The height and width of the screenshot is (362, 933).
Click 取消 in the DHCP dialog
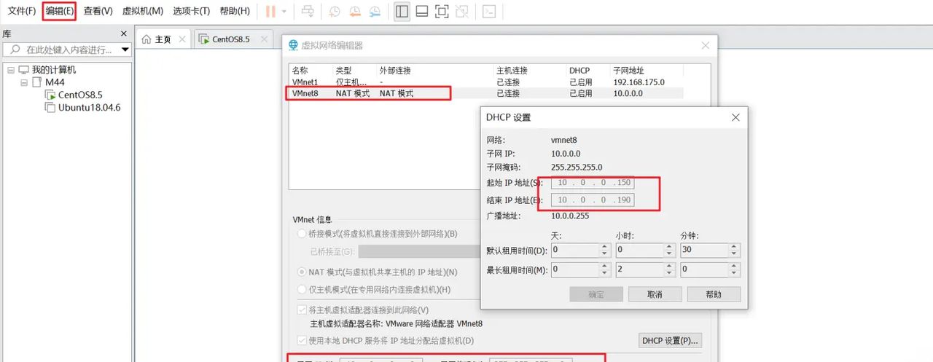coord(655,294)
